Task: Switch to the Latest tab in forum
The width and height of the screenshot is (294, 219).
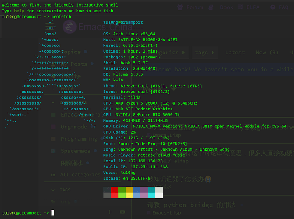Action: (235, 53)
